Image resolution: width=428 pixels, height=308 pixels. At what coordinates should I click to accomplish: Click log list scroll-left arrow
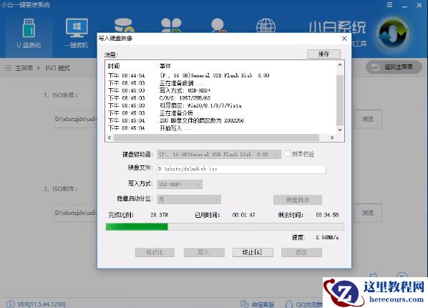110,138
